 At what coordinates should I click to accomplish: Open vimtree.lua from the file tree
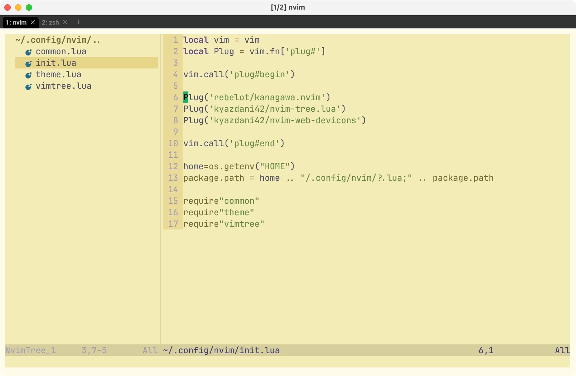click(63, 86)
